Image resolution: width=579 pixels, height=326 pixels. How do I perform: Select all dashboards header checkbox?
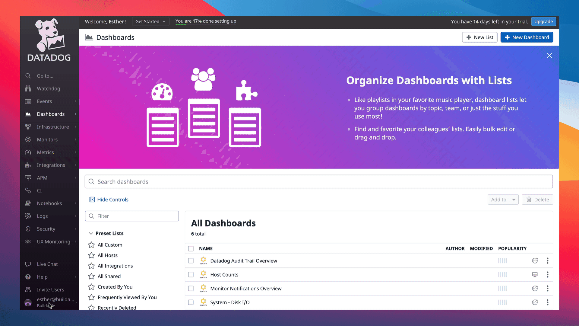191,248
